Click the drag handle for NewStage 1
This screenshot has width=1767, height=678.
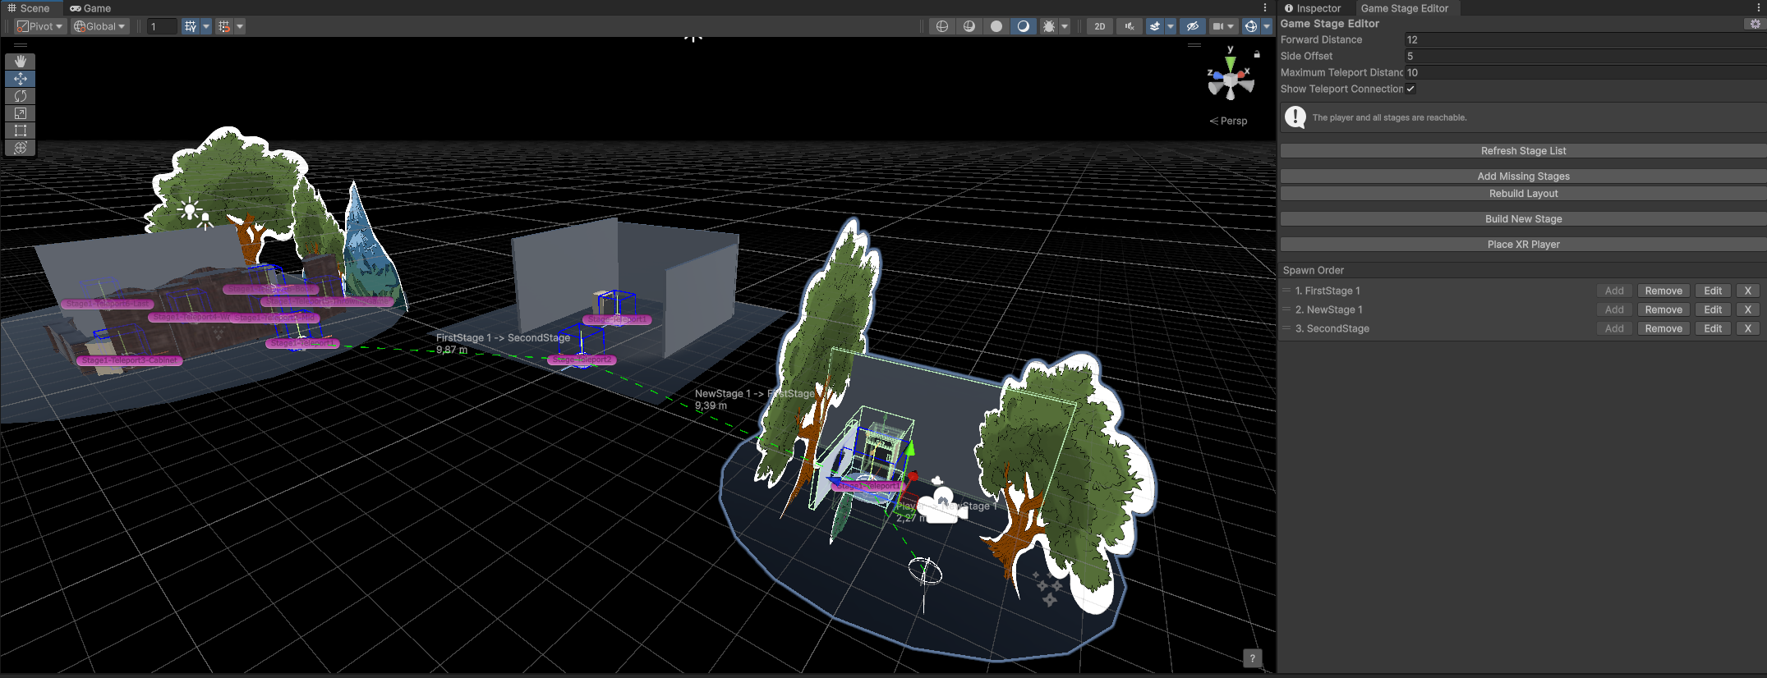[1286, 309]
